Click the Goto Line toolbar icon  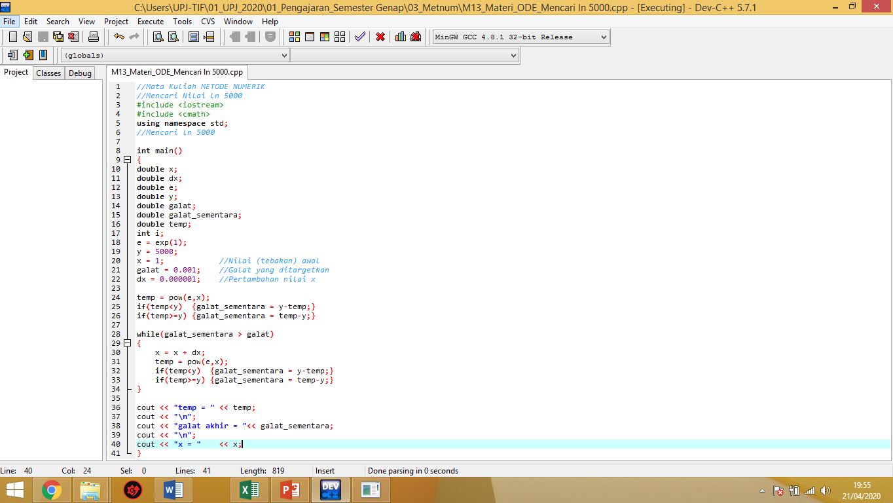(x=209, y=37)
